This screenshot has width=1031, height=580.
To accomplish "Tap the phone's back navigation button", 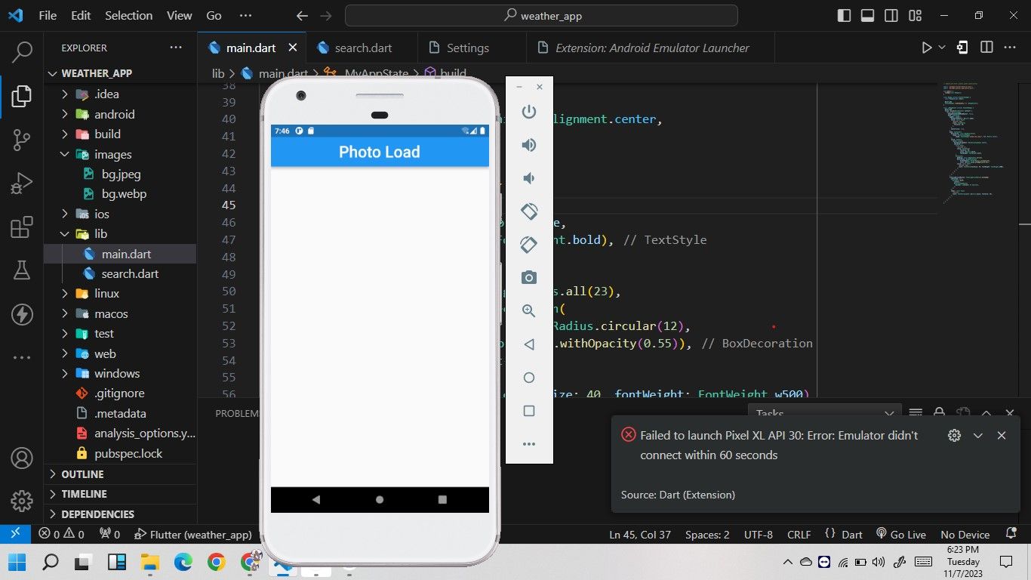I will 316,499.
